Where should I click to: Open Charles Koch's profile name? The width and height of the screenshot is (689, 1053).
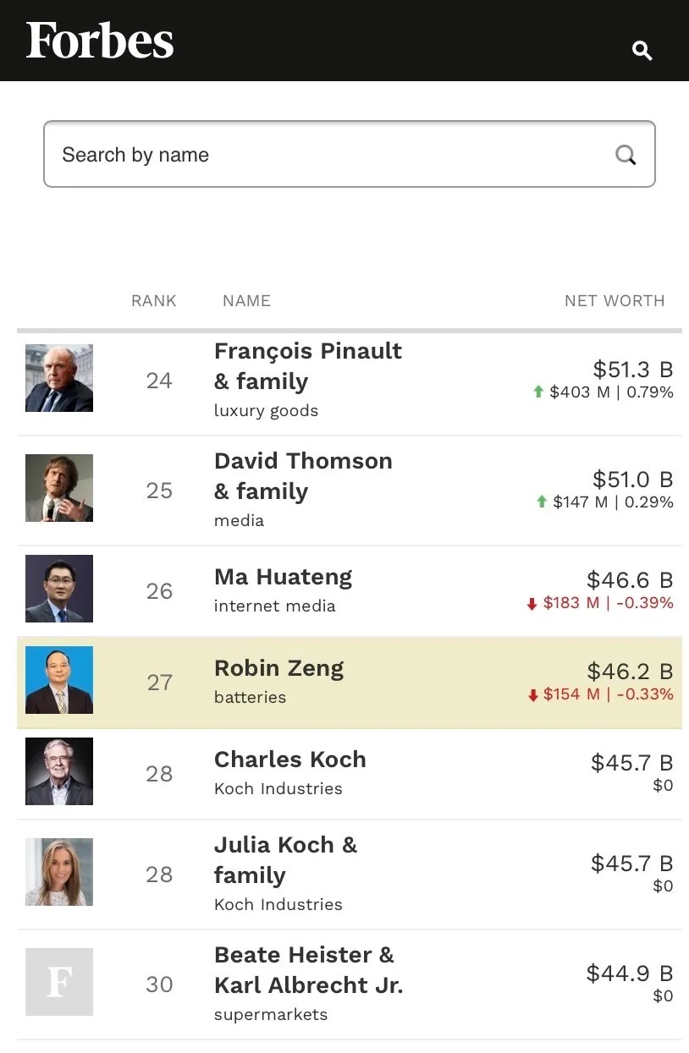[x=290, y=760]
